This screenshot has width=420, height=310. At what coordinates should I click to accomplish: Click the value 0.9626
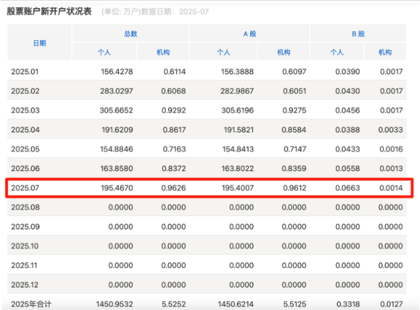(x=173, y=188)
